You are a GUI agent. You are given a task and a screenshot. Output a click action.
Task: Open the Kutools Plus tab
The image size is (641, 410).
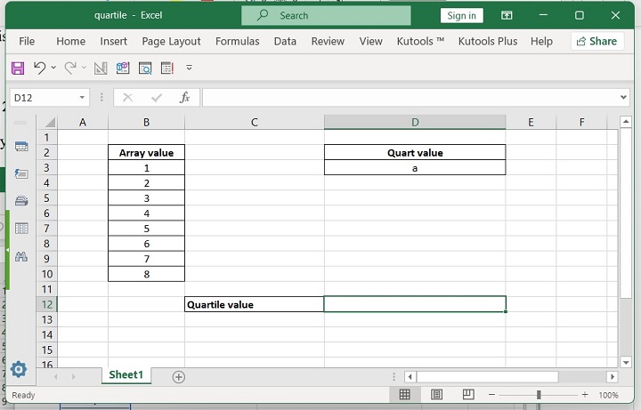coord(487,41)
